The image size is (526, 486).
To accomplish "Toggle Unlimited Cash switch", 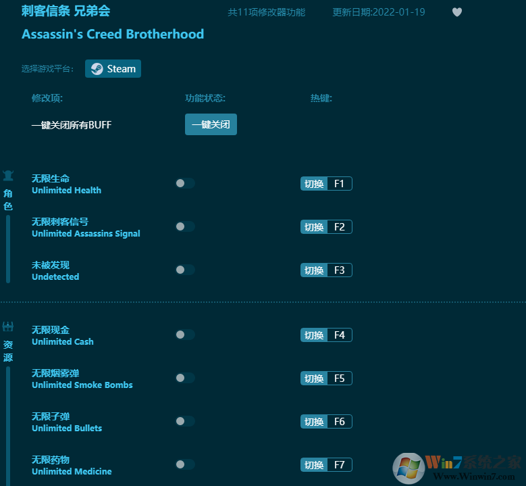I will [185, 335].
